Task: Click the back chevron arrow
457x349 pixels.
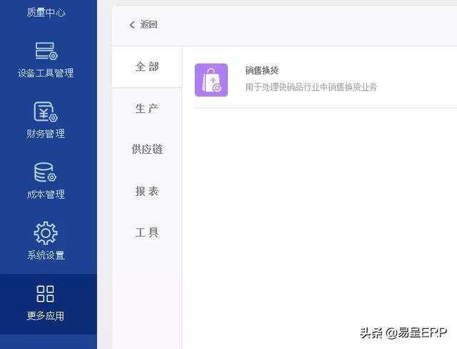Action: [x=132, y=25]
